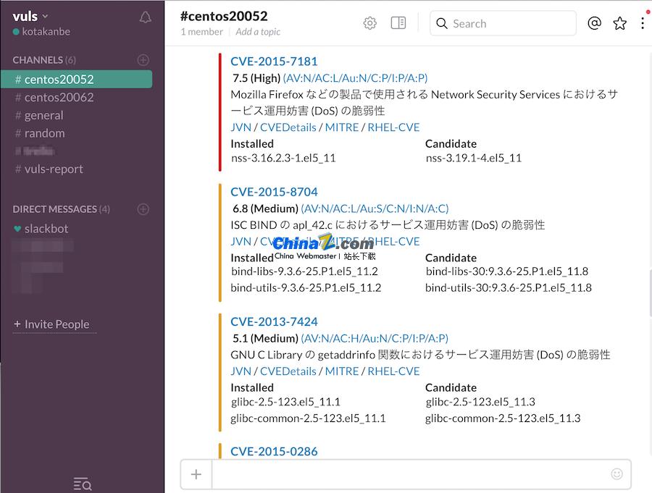The image size is (652, 493).
Task: Open mentions and reactions at-sign icon
Action: pyautogui.click(x=594, y=23)
